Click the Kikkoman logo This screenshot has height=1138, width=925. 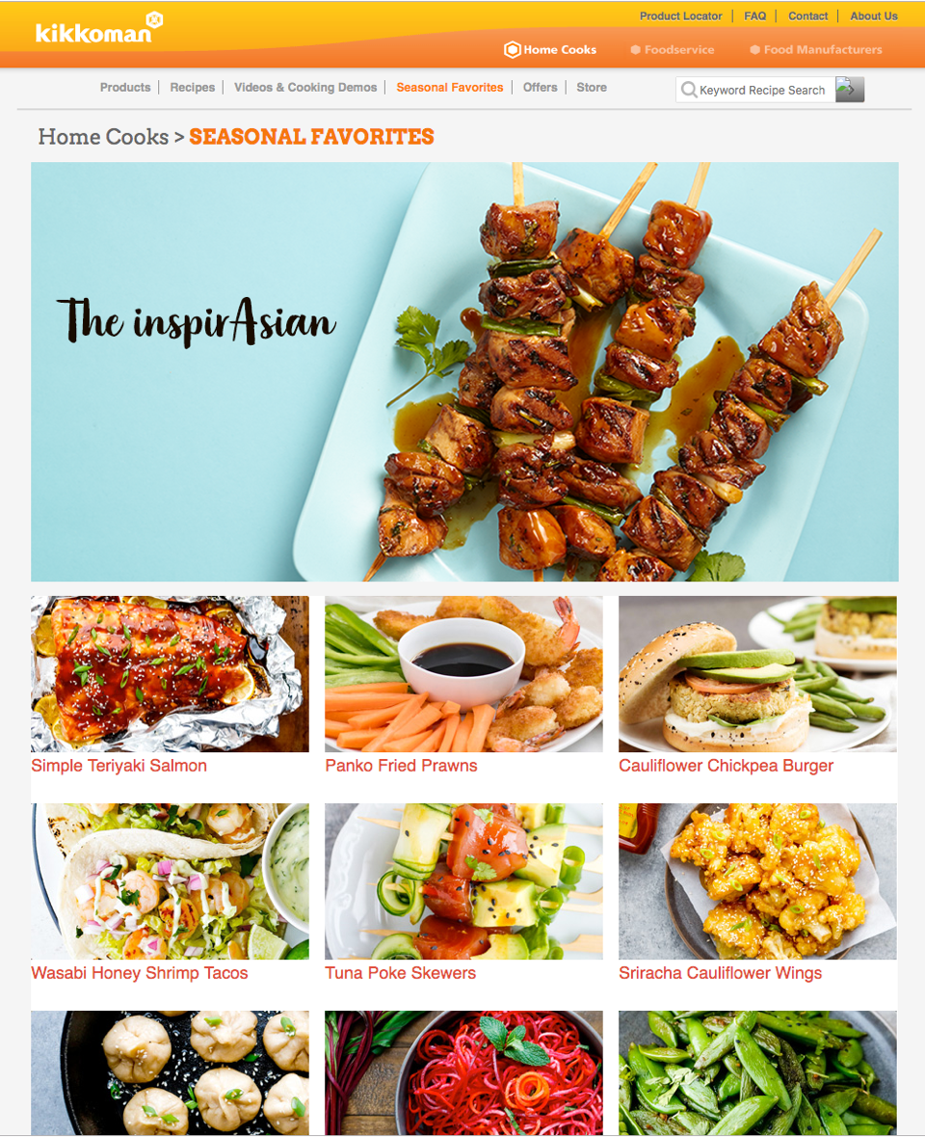click(x=98, y=29)
